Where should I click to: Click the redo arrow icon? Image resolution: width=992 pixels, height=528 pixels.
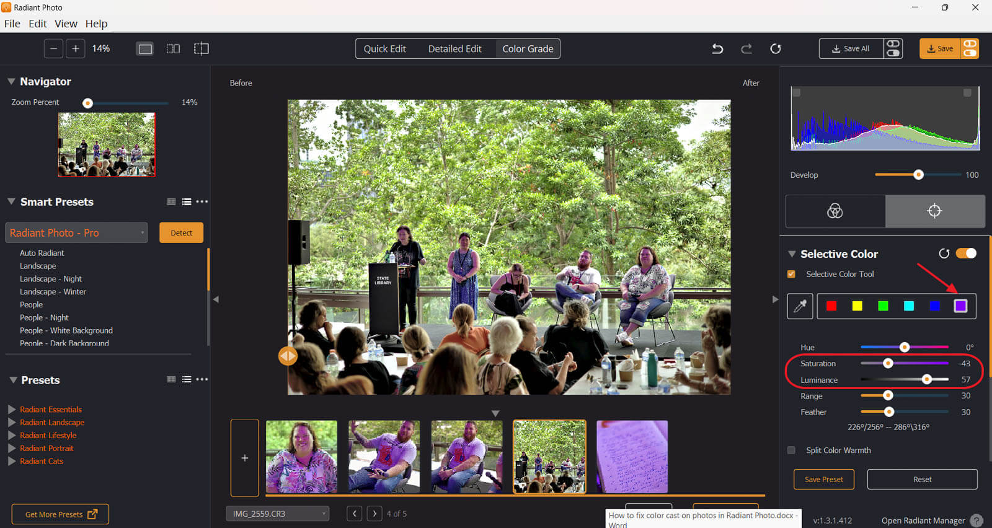coord(746,49)
